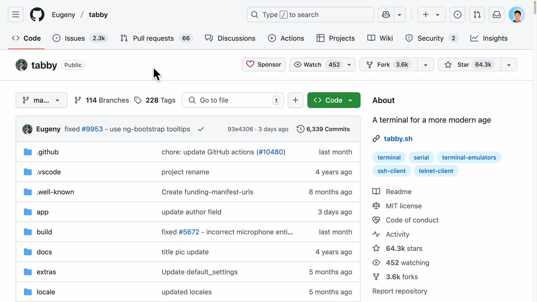
Task: Open user profile avatar menu
Action: (516, 15)
